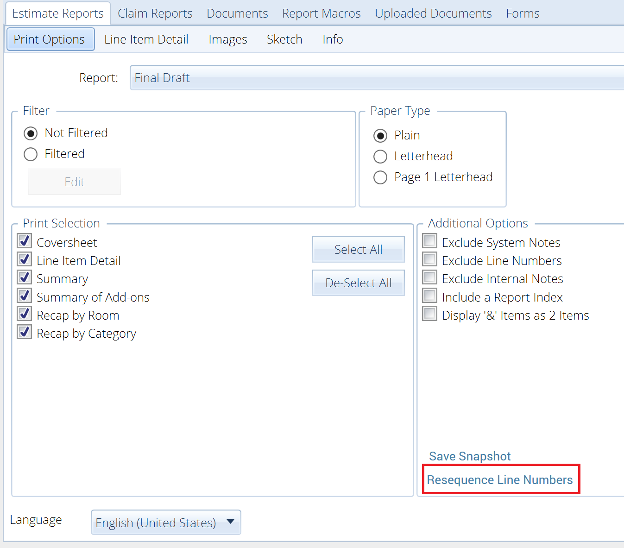Toggle the Summary checkbox
The width and height of the screenshot is (624, 548).
(x=25, y=277)
